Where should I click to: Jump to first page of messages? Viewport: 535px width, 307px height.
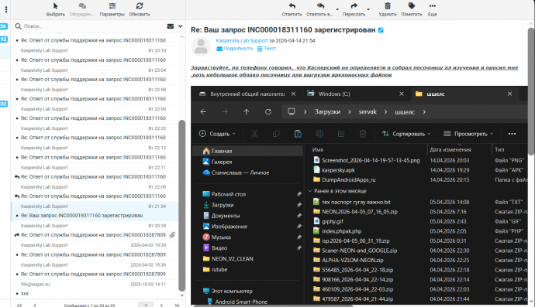tap(19, 305)
